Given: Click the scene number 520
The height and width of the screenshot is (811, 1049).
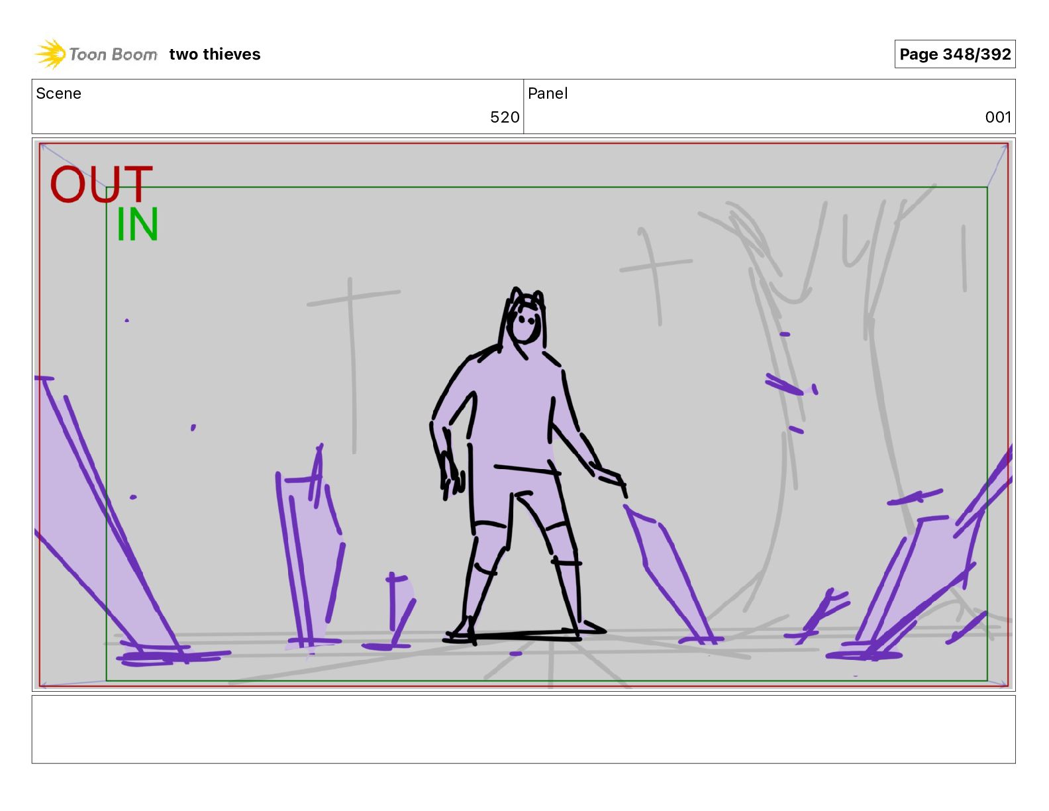Looking at the screenshot, I should pyautogui.click(x=505, y=117).
